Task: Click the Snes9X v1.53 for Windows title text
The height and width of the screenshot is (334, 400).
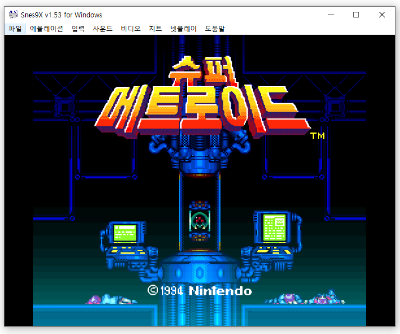Action: tap(62, 15)
